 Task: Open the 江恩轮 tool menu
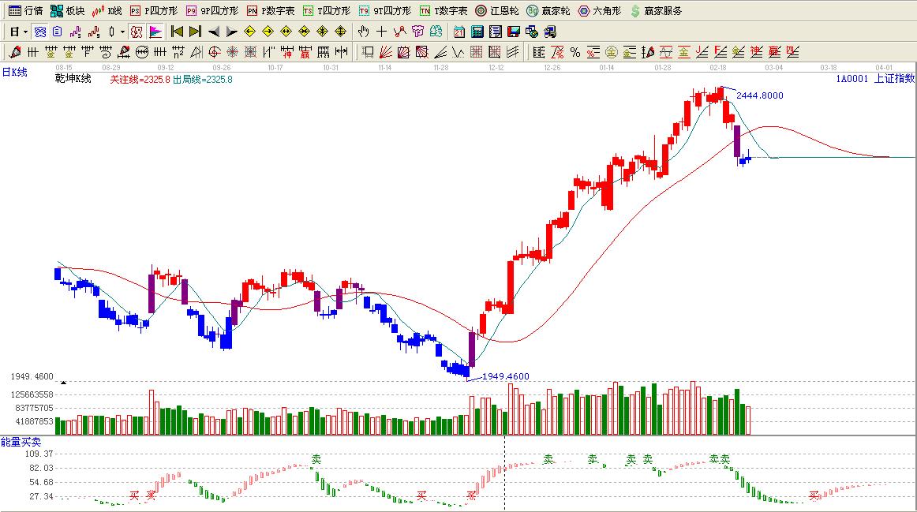496,11
